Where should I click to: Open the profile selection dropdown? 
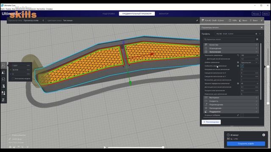(238, 34)
